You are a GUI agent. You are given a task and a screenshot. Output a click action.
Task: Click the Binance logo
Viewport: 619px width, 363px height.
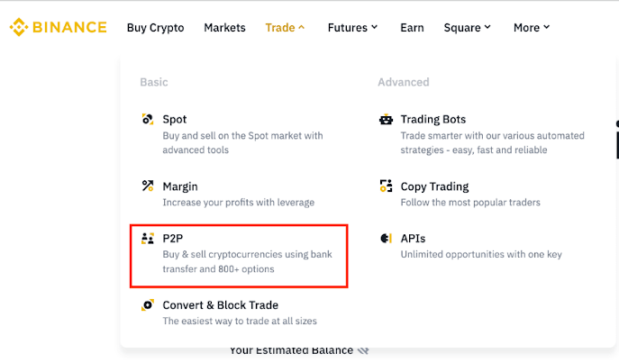coord(58,27)
